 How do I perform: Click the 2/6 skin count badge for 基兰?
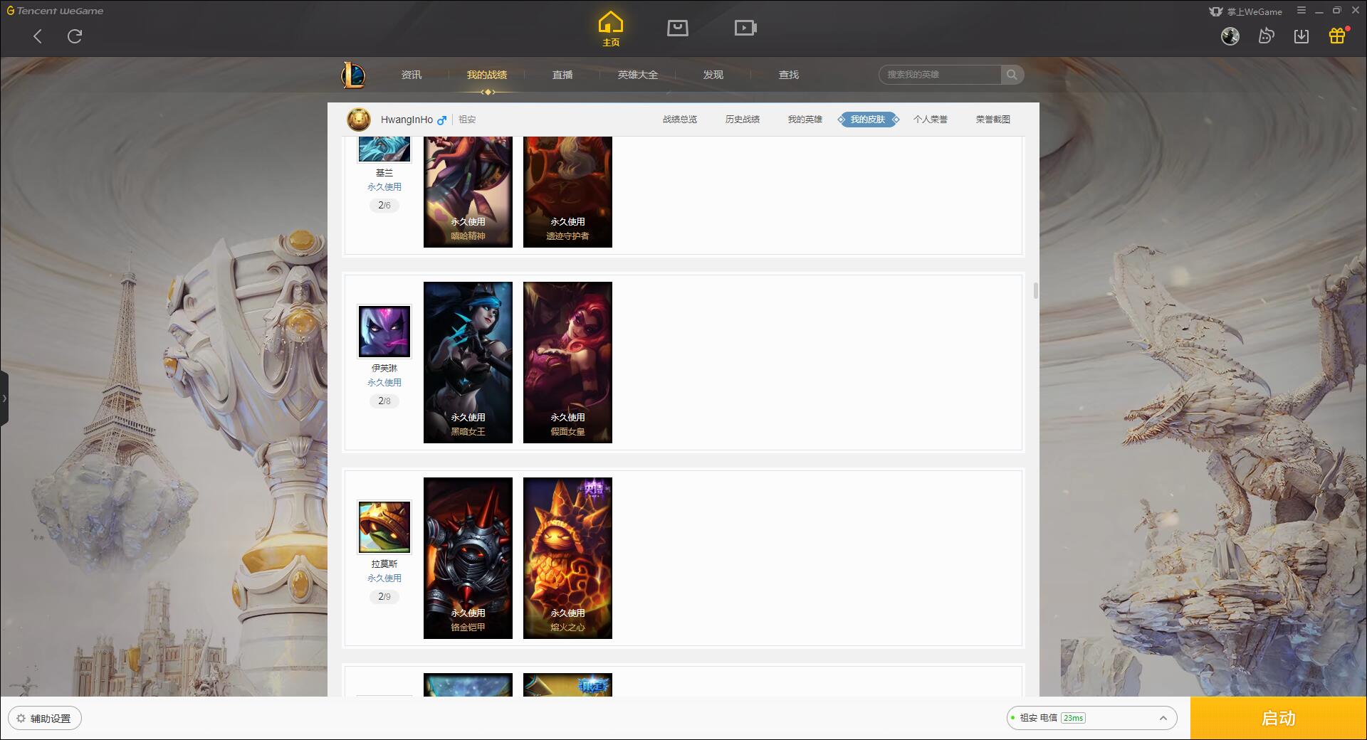(384, 206)
